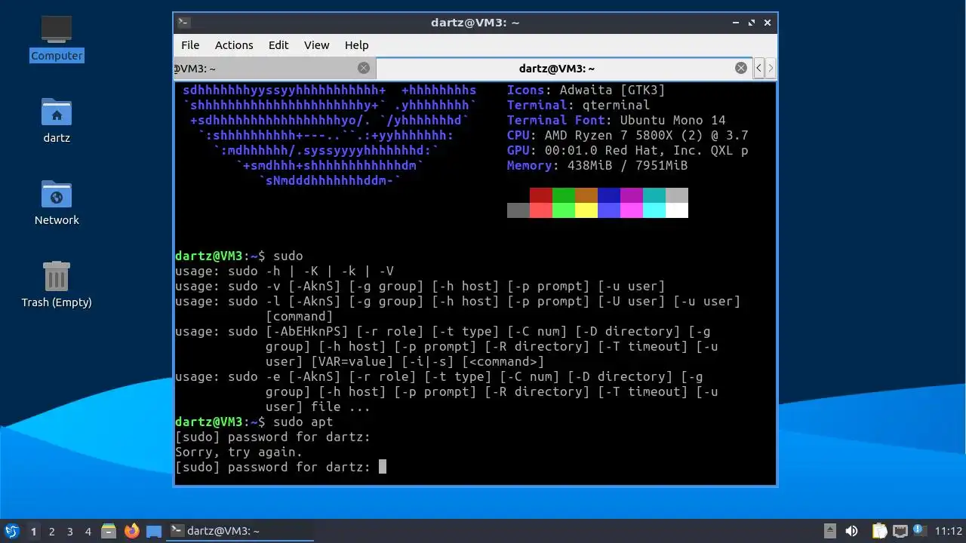The height and width of the screenshot is (543, 966).
Task: Click the 'GPU: 00:01.0 Red Hat' line
Action: point(628,150)
